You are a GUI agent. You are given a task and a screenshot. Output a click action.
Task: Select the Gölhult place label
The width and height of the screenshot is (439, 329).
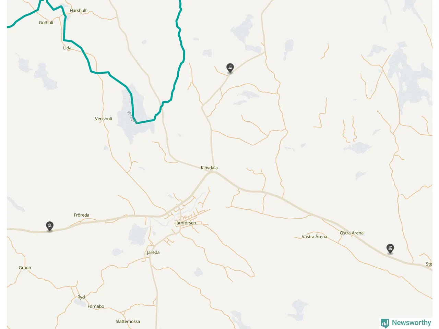pos(46,23)
